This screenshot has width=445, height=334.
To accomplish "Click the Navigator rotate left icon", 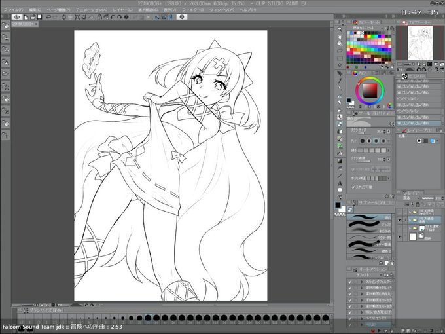I will pyautogui.click(x=419, y=69).
